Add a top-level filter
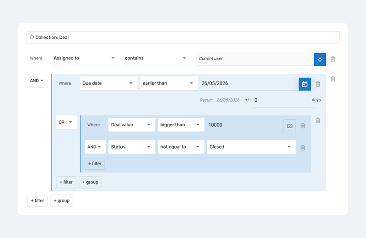Viewport: 366px width, 238px height. point(38,200)
